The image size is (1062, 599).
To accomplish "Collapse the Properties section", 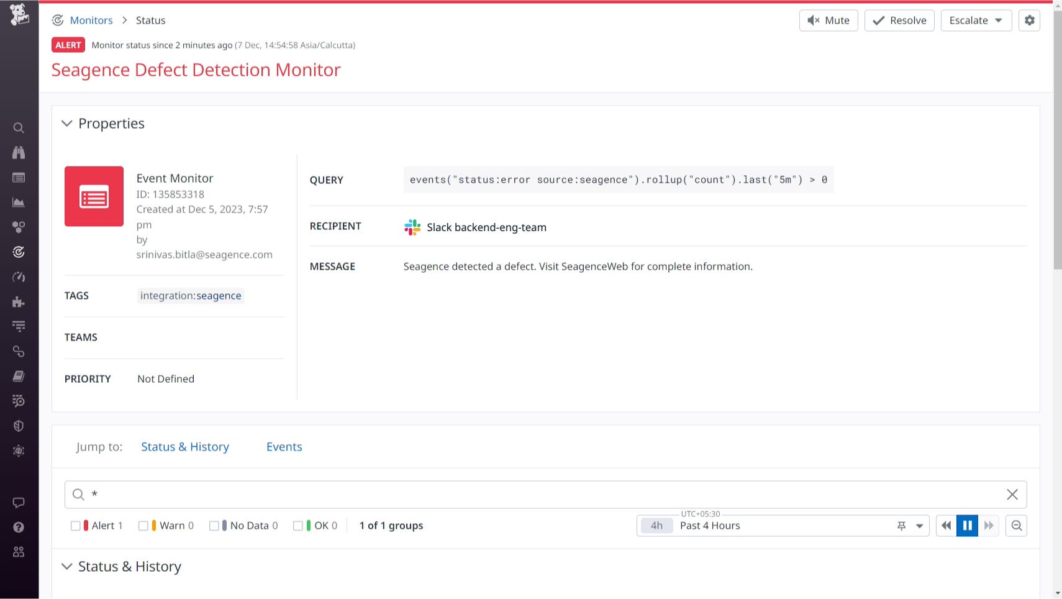I will [67, 123].
